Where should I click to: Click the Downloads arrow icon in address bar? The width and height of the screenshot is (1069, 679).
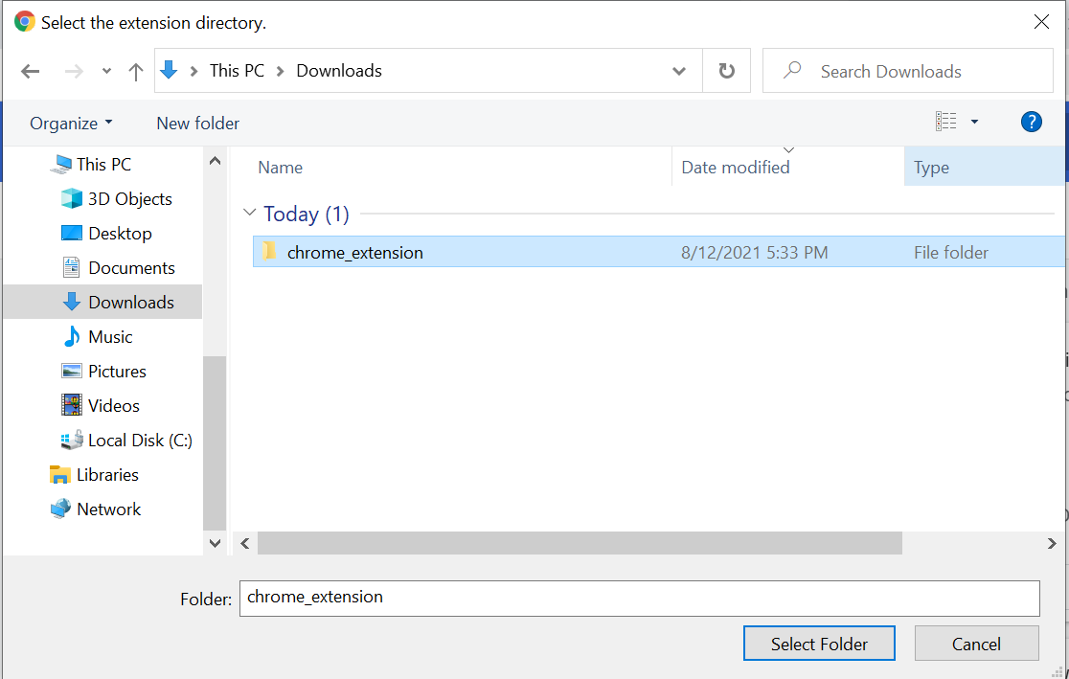point(170,70)
